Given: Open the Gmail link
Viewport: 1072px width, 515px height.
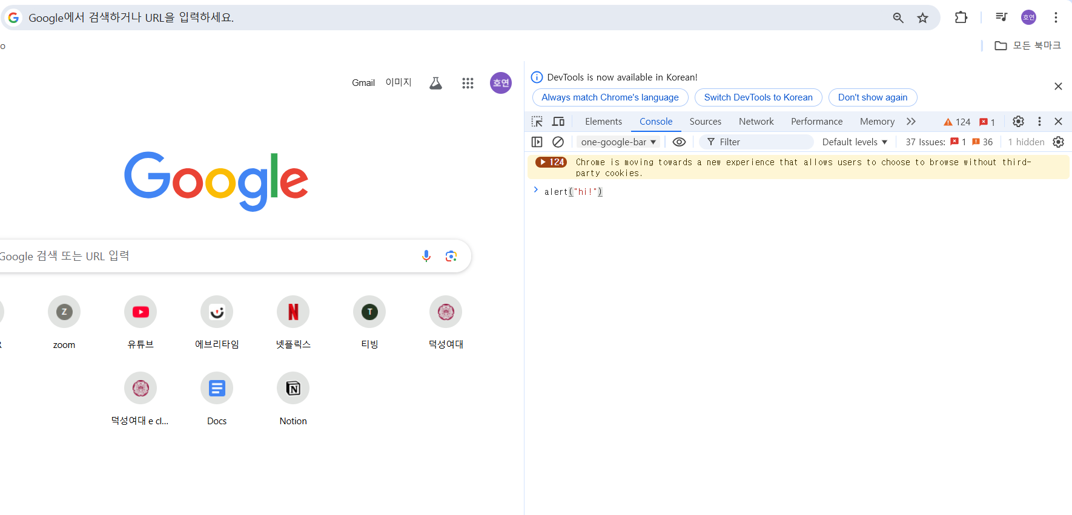Looking at the screenshot, I should point(363,83).
